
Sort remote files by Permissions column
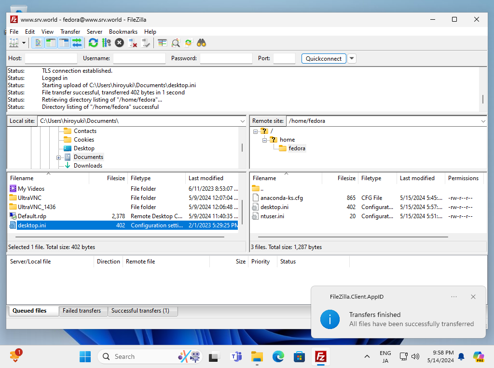(464, 178)
